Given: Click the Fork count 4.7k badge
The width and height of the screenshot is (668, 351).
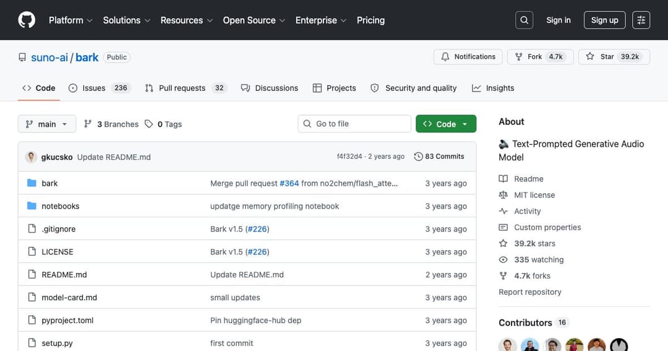Looking at the screenshot, I should click(555, 57).
